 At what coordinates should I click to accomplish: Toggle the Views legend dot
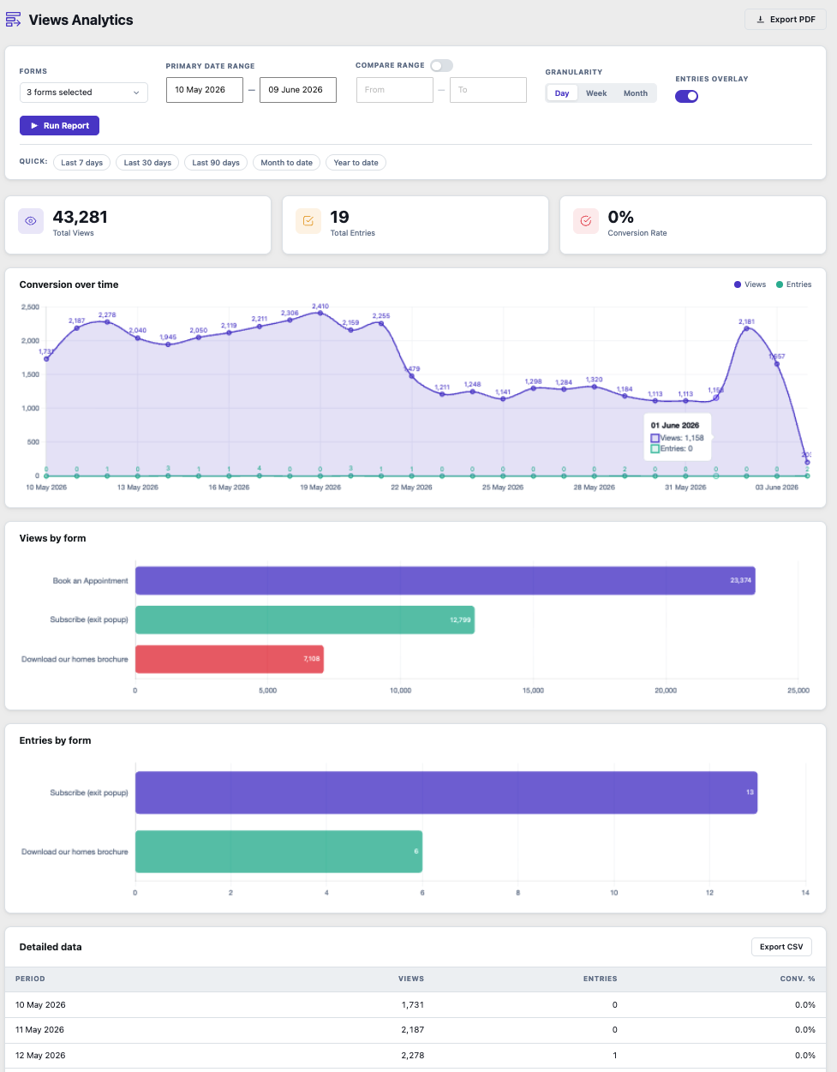coord(738,284)
